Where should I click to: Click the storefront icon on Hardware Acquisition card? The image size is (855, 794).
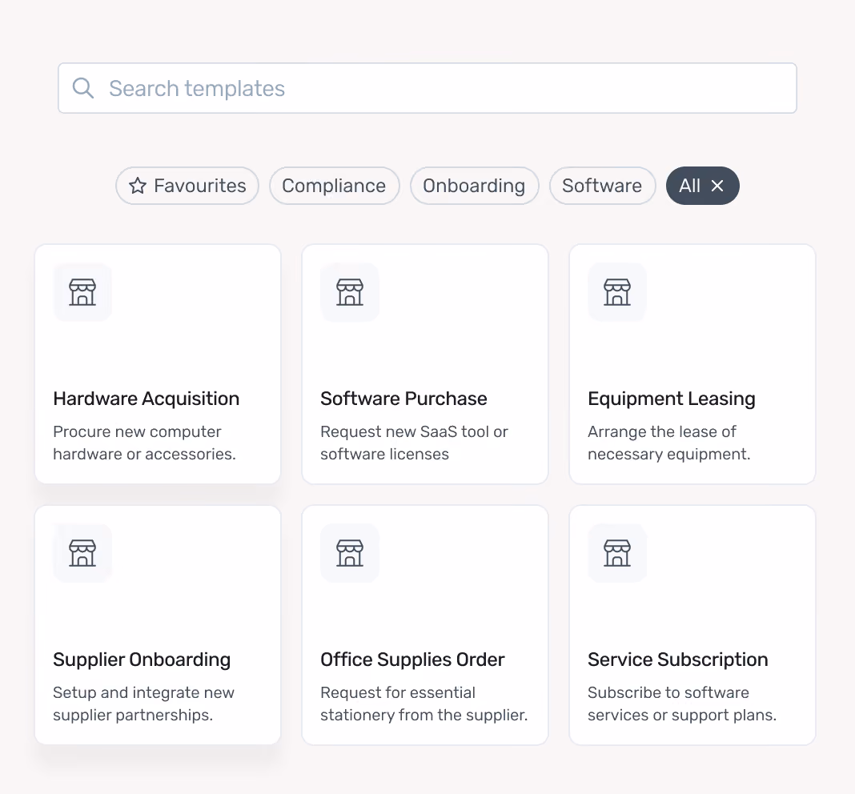(82, 292)
